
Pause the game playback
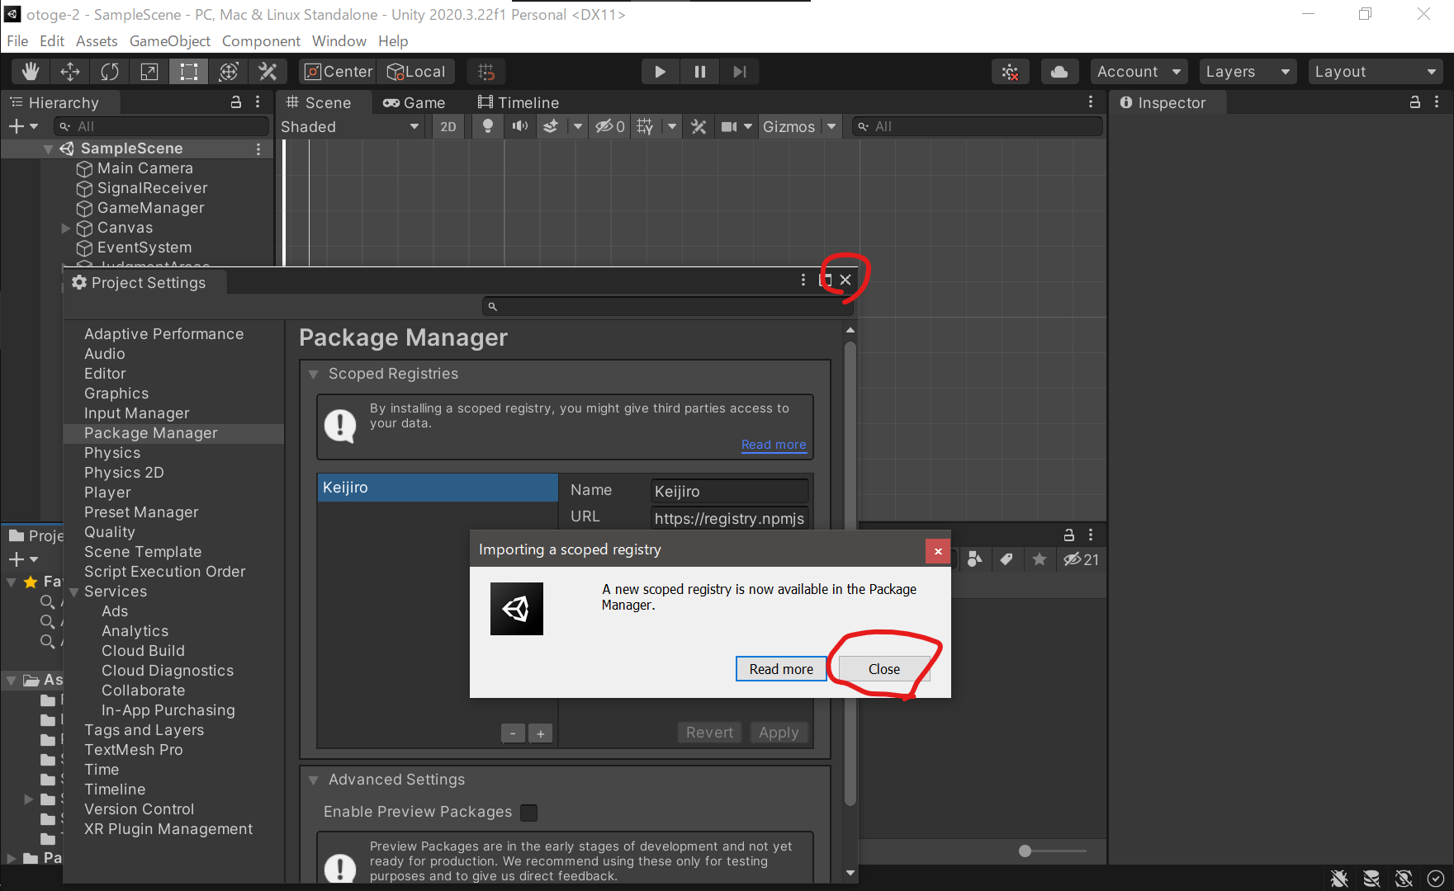tap(700, 72)
